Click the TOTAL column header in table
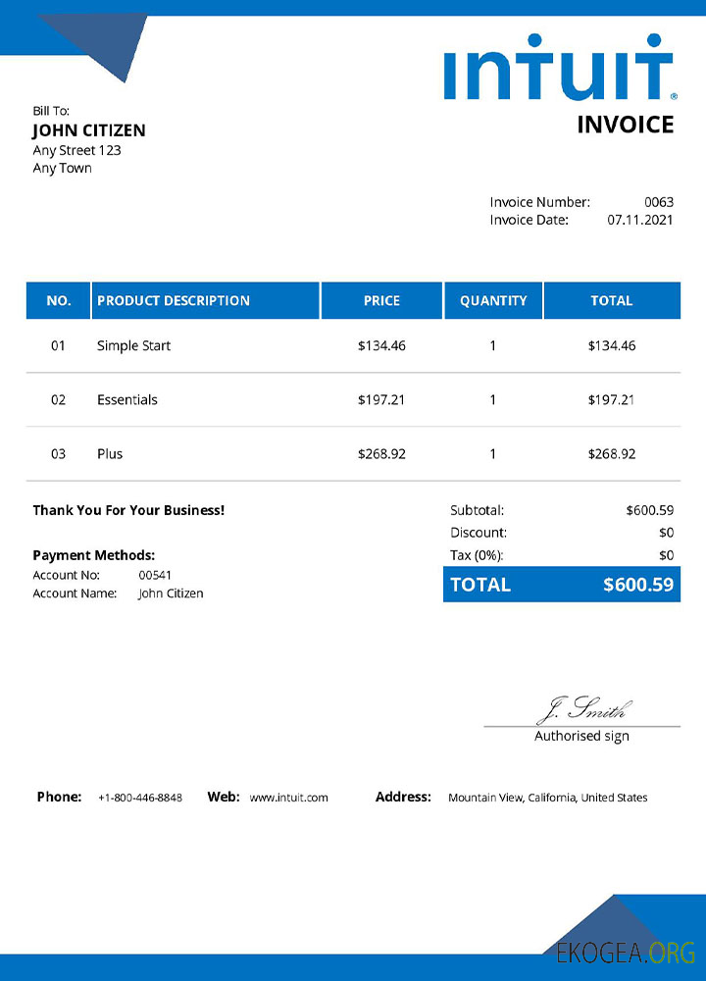The width and height of the screenshot is (706, 981). 612,301
